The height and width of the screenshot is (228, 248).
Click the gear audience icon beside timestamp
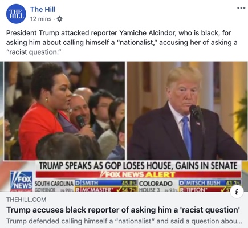click(59, 19)
